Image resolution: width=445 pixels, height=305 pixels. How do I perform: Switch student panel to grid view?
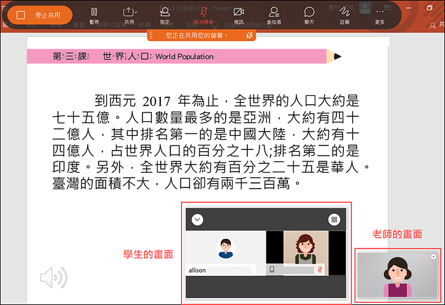click(x=334, y=220)
